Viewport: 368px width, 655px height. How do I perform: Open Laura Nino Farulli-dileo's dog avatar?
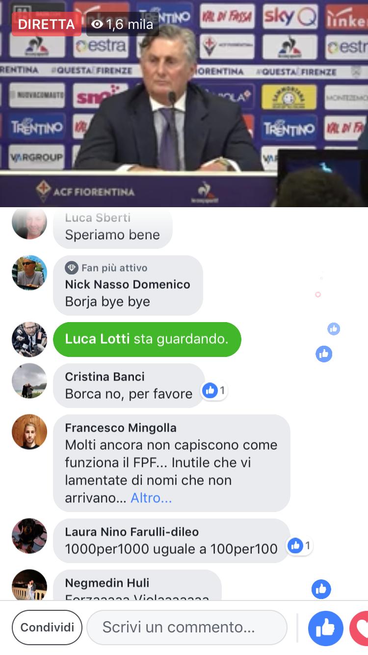coord(29,536)
